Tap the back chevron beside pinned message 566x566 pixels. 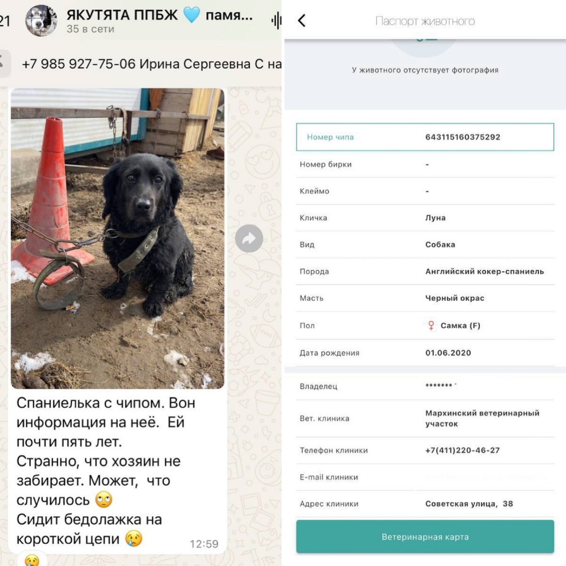(2, 62)
